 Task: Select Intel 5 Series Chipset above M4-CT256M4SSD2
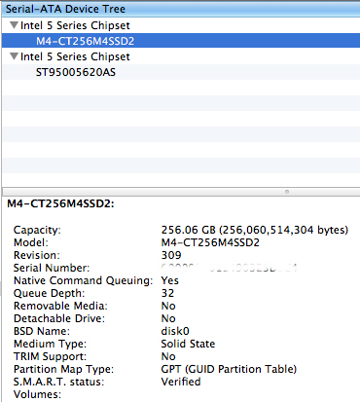coord(75,25)
